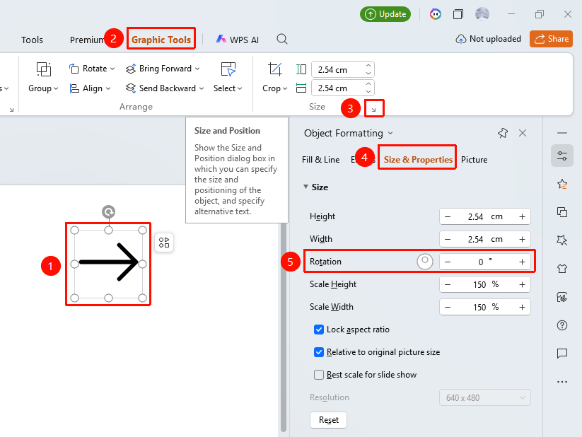Click the Crop tool icon
Viewport: 582px width, 437px height.
[275, 69]
